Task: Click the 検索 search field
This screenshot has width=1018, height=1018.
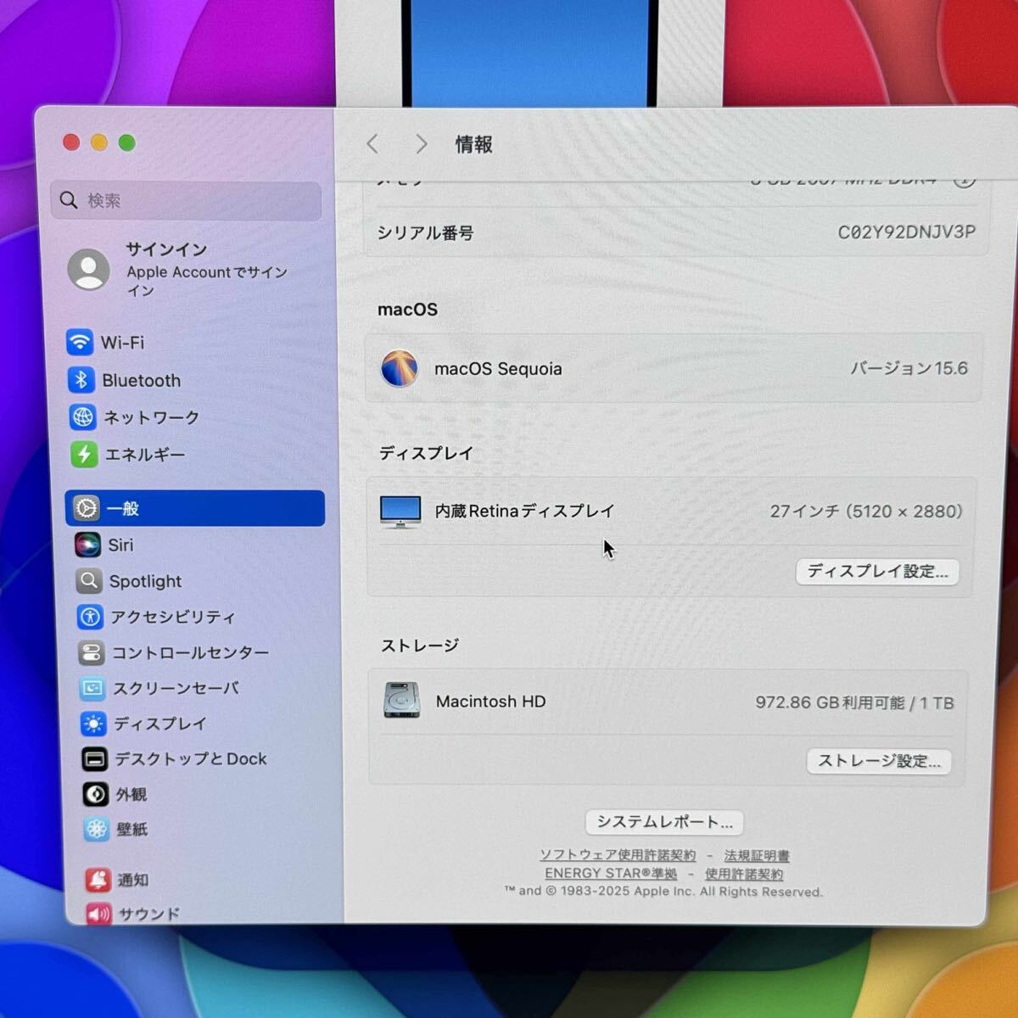Action: click(x=187, y=201)
